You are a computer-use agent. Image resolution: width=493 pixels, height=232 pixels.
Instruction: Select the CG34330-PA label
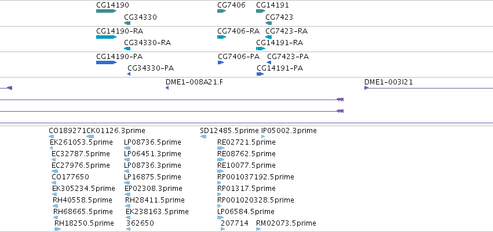tap(151, 68)
